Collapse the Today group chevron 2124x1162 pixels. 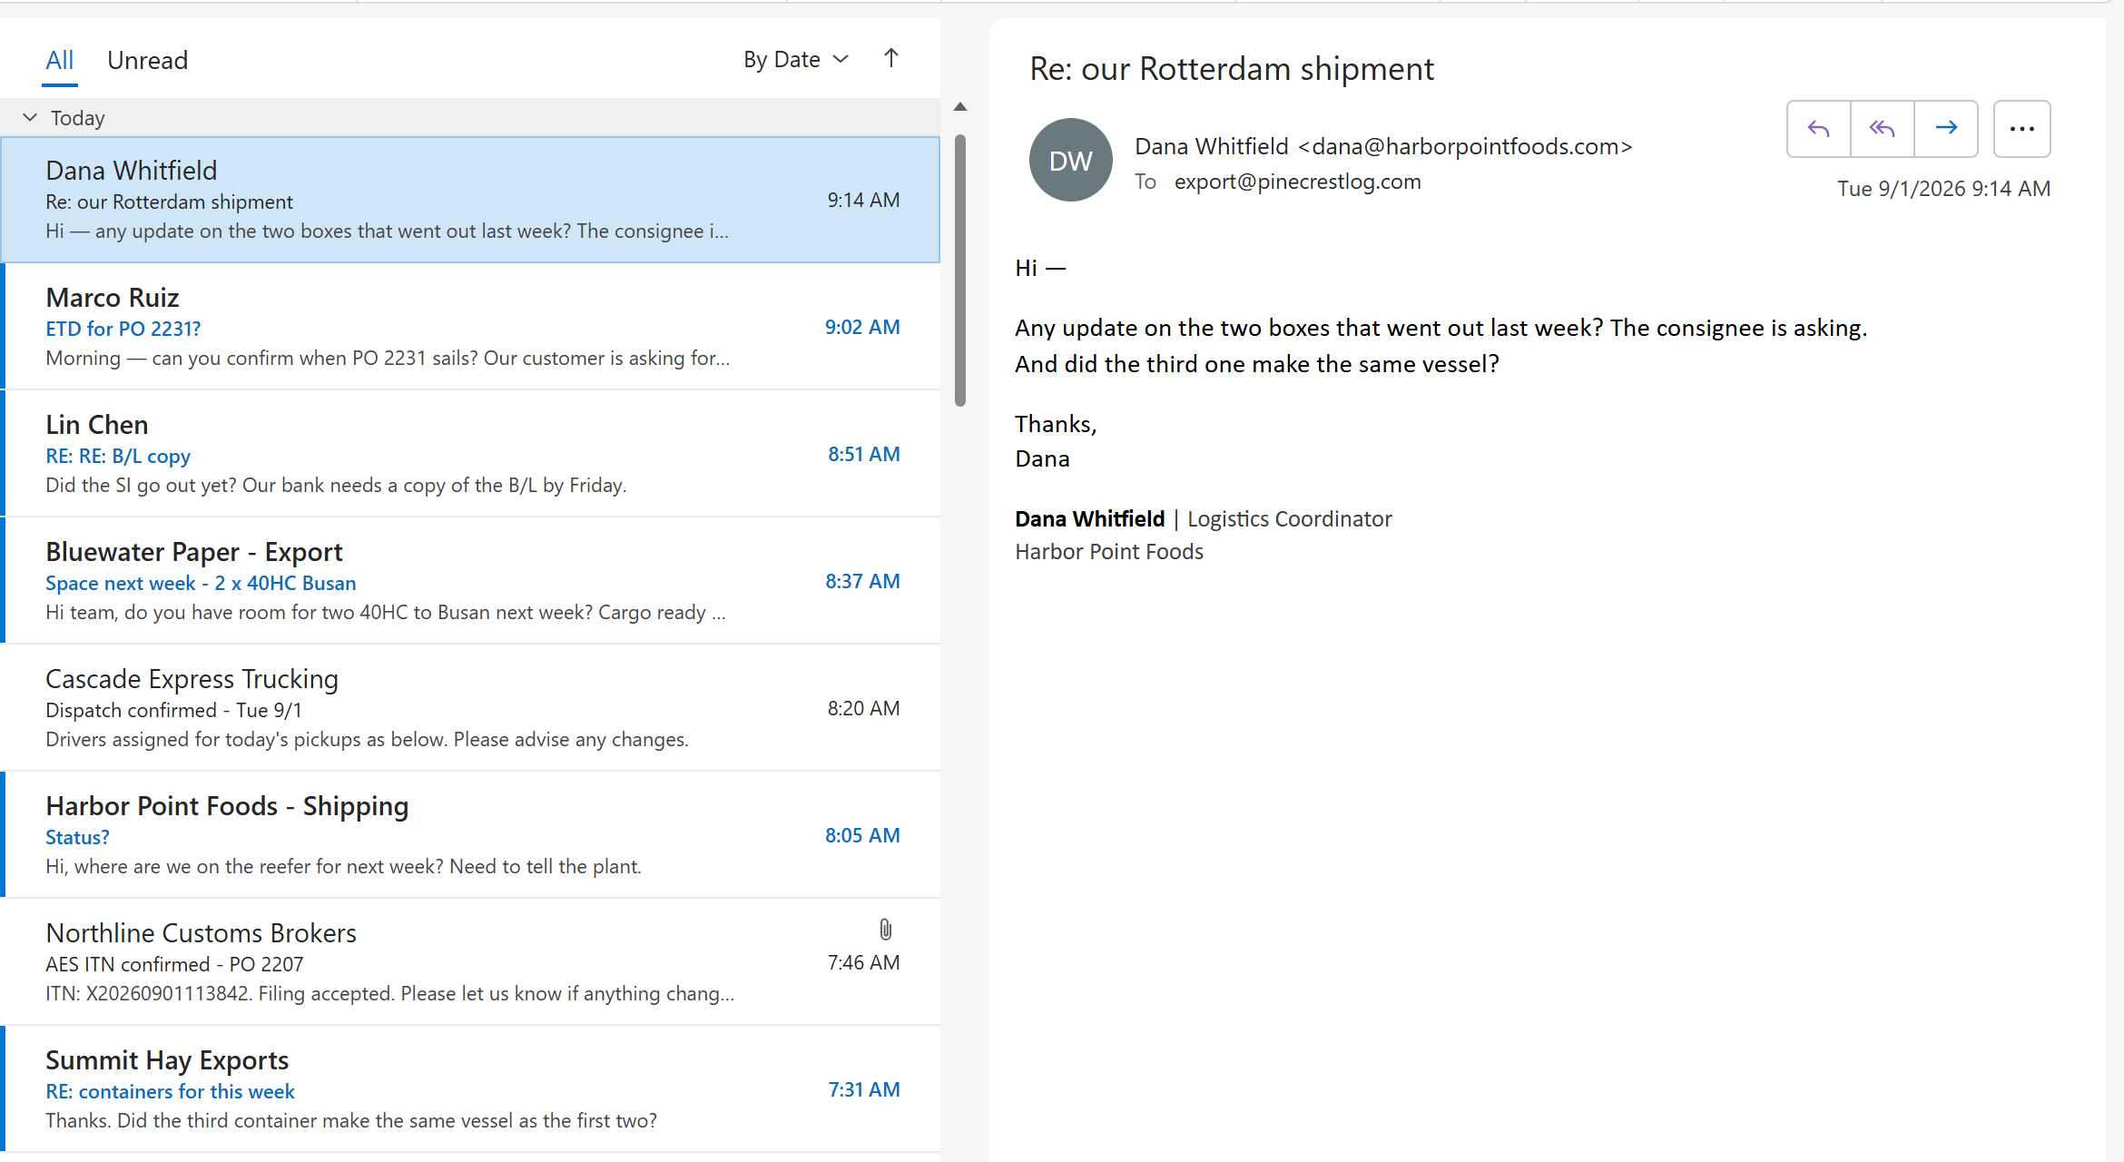click(30, 118)
